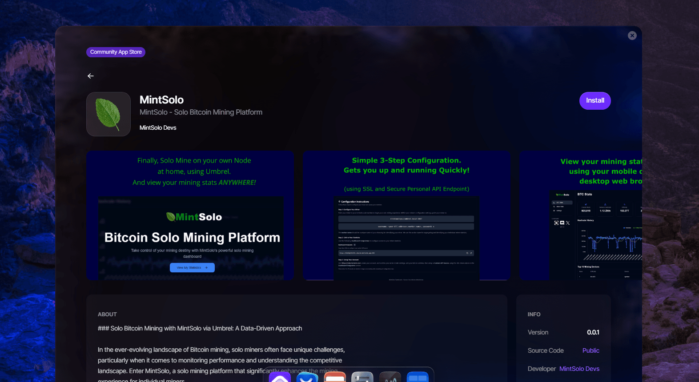Open the Bitcoin Solo Mining Platform screenshot
The height and width of the screenshot is (382, 699).
pos(190,215)
